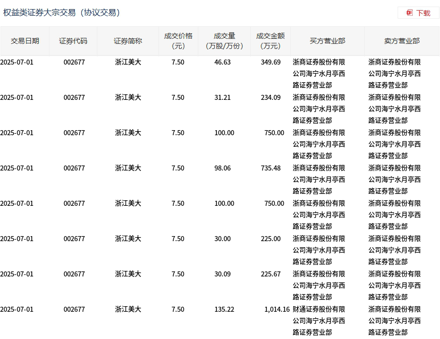Click the 31.21 volume cell
Screen dimensions: 440x339
click(x=223, y=97)
